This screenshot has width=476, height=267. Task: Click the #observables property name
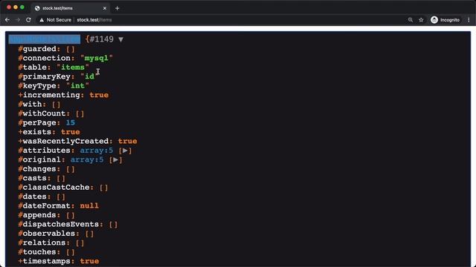[x=47, y=234]
